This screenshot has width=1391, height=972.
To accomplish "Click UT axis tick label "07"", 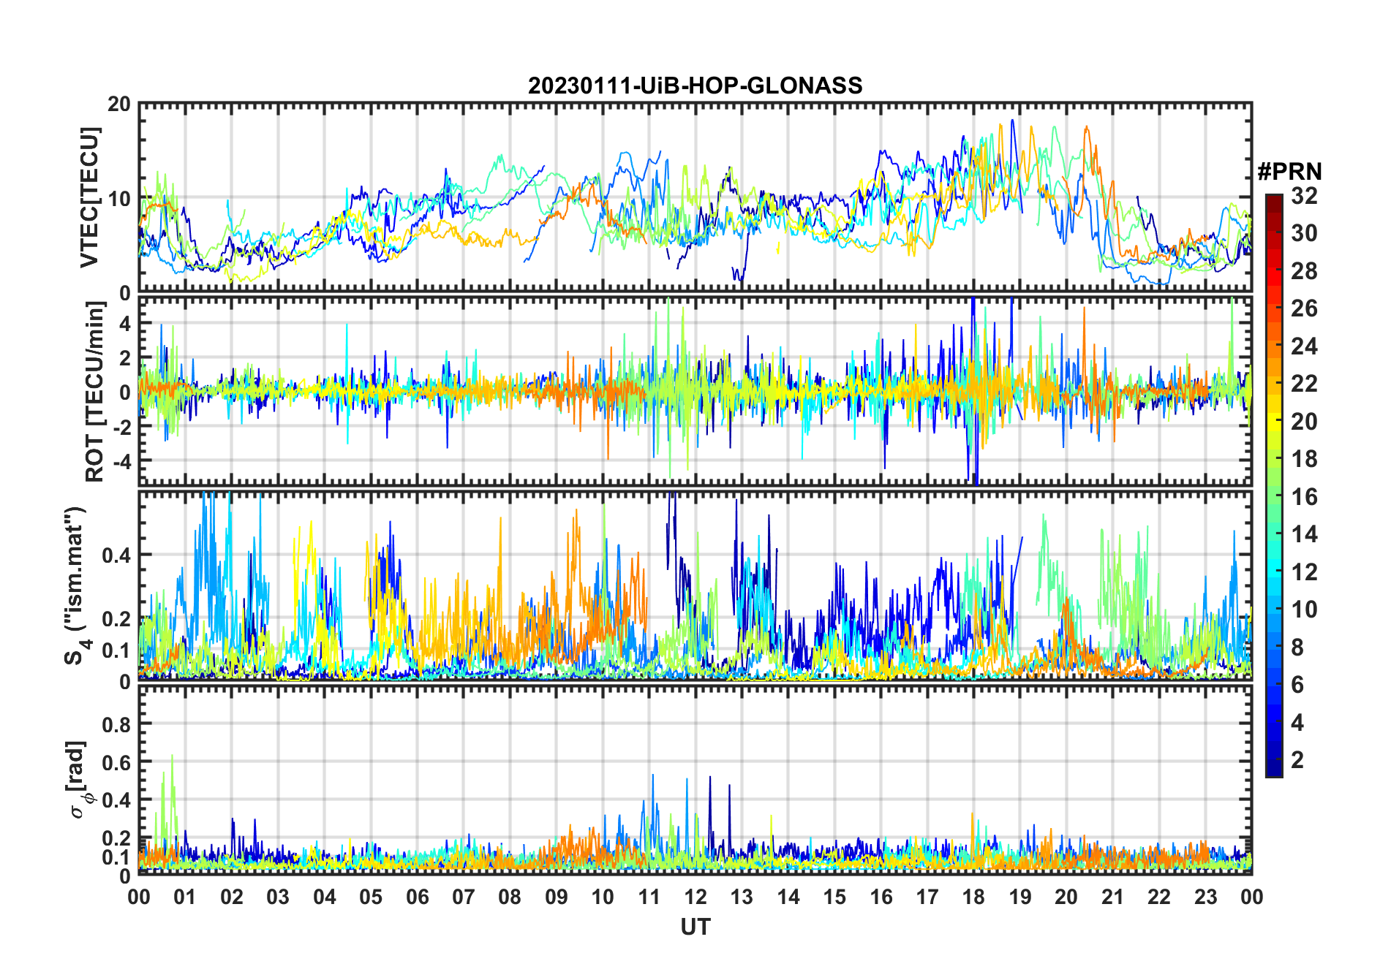I will coord(464,897).
